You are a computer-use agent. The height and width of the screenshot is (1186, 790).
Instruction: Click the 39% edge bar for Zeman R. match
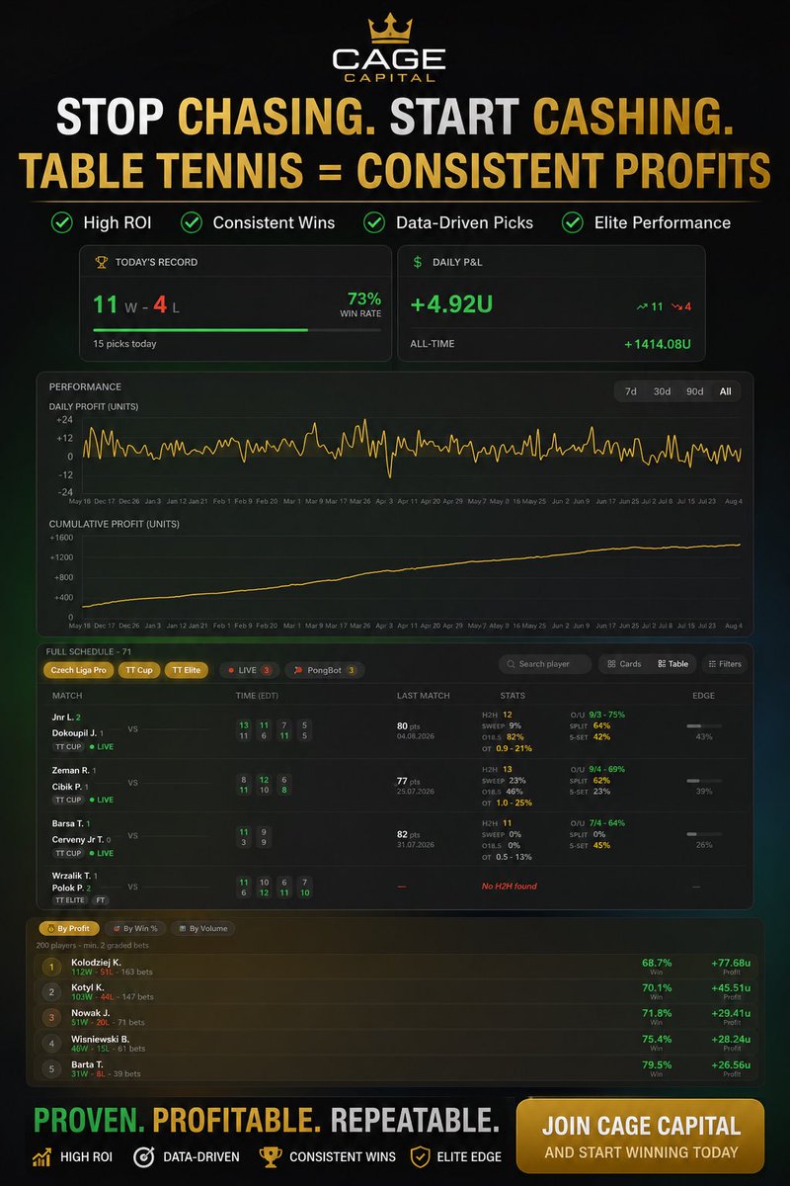click(x=704, y=780)
